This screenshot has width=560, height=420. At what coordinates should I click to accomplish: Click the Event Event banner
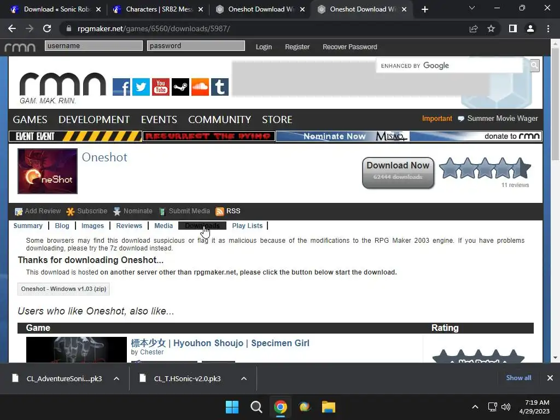click(75, 136)
